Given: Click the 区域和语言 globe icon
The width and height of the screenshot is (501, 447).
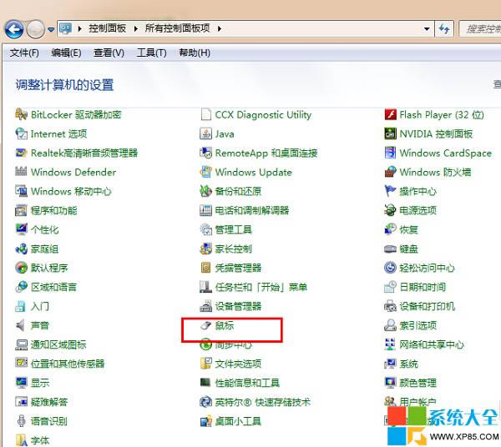Looking at the screenshot, I should pyautogui.click(x=21, y=287).
